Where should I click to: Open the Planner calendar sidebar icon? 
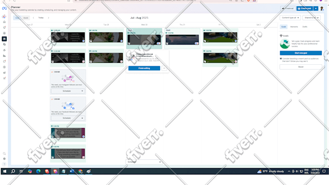pyautogui.click(x=4, y=39)
